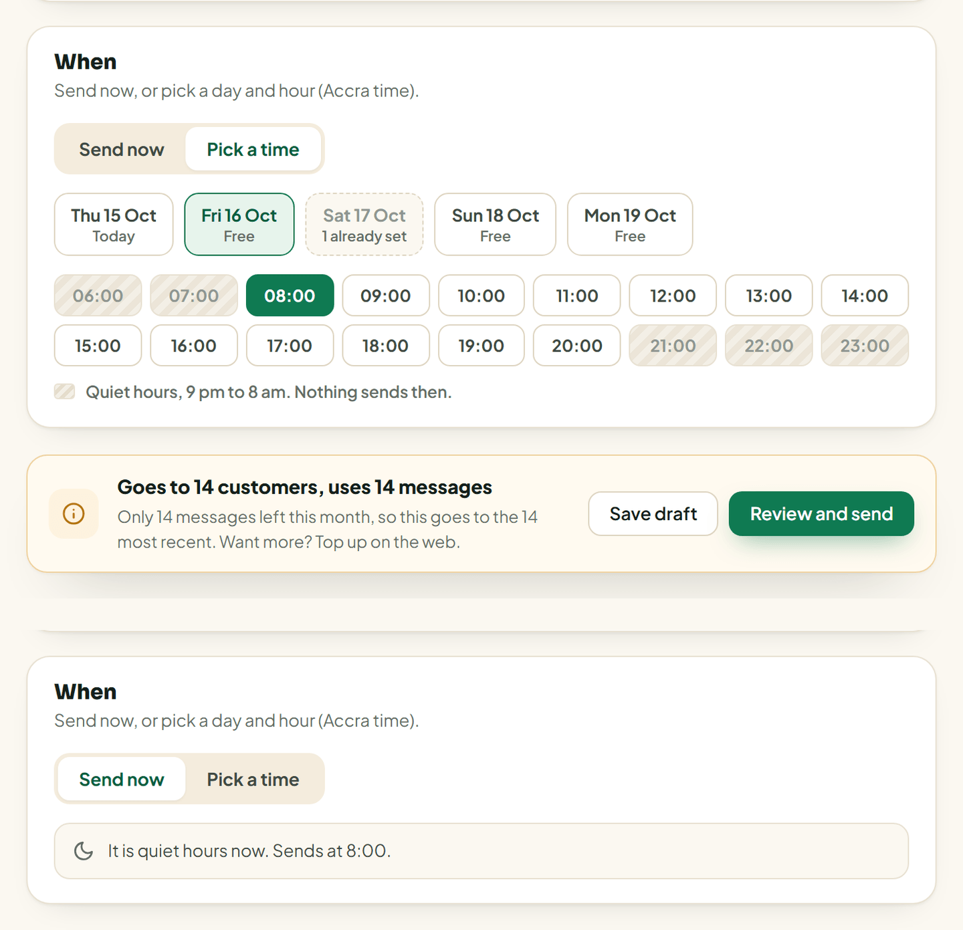Click the info icon in message summary
The image size is (963, 930).
point(74,513)
